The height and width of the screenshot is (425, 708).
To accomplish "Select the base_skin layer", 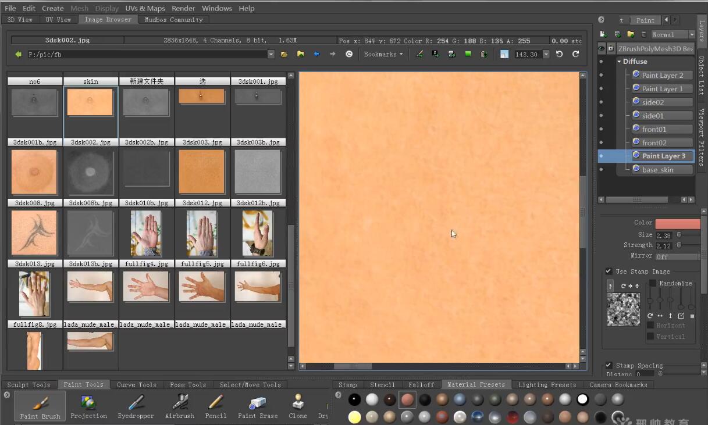I will 657,170.
